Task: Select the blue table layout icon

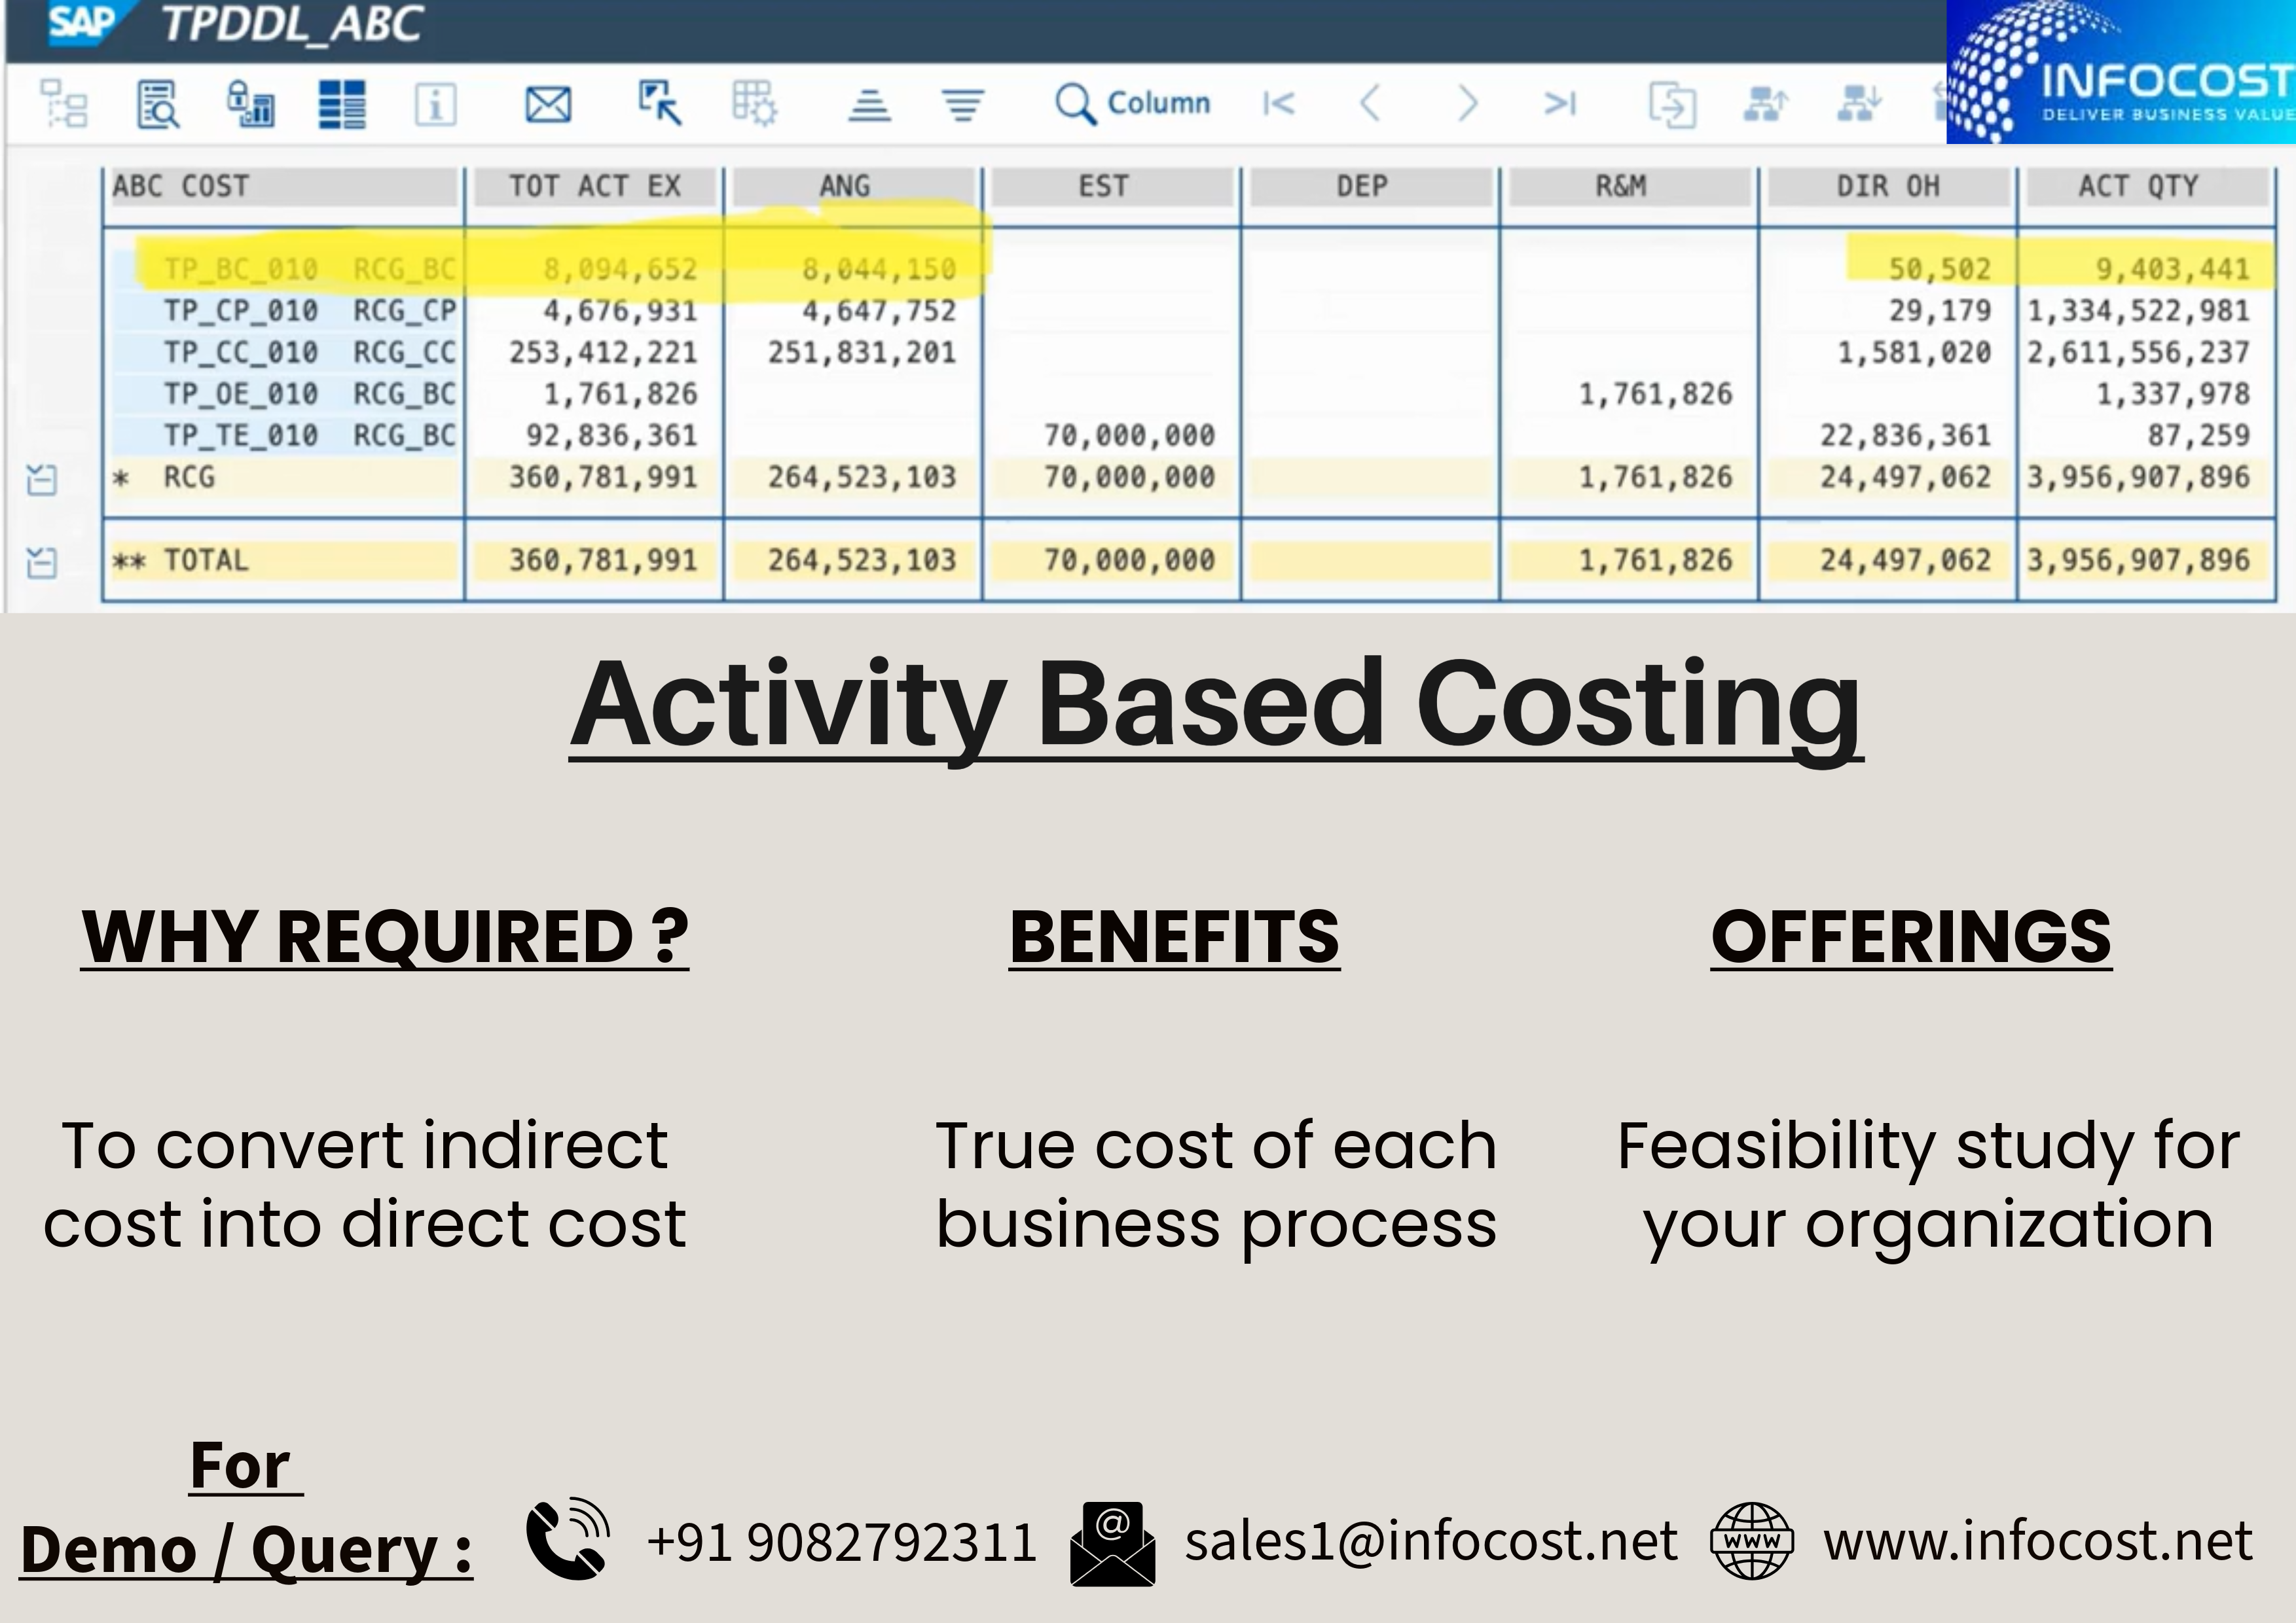Action: click(342, 104)
